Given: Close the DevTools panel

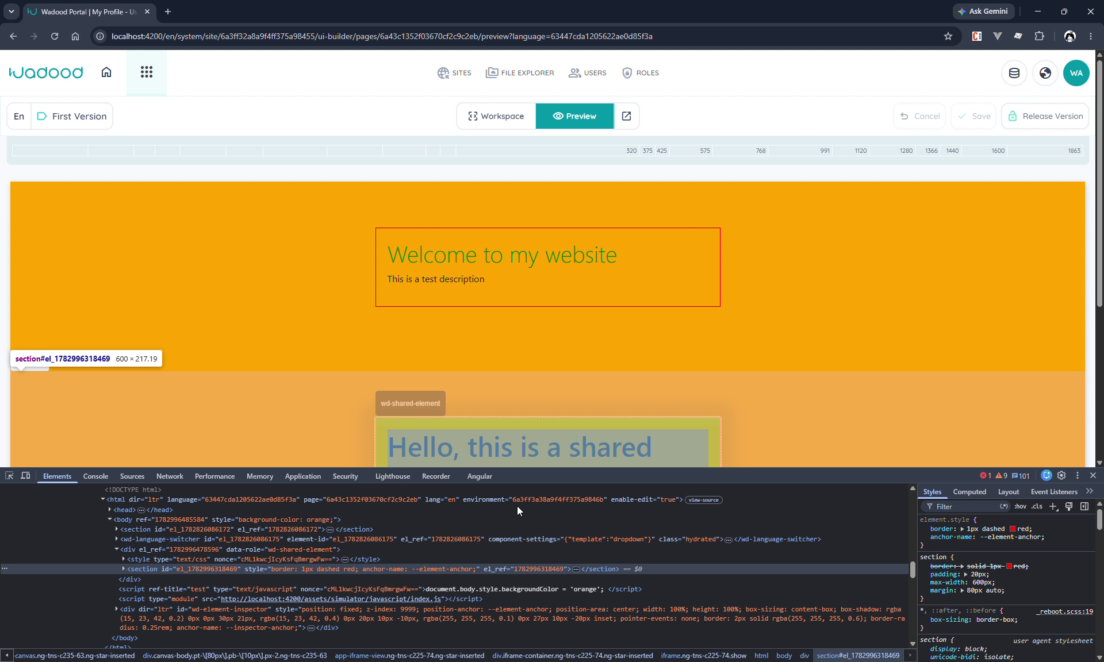Looking at the screenshot, I should (x=1093, y=475).
